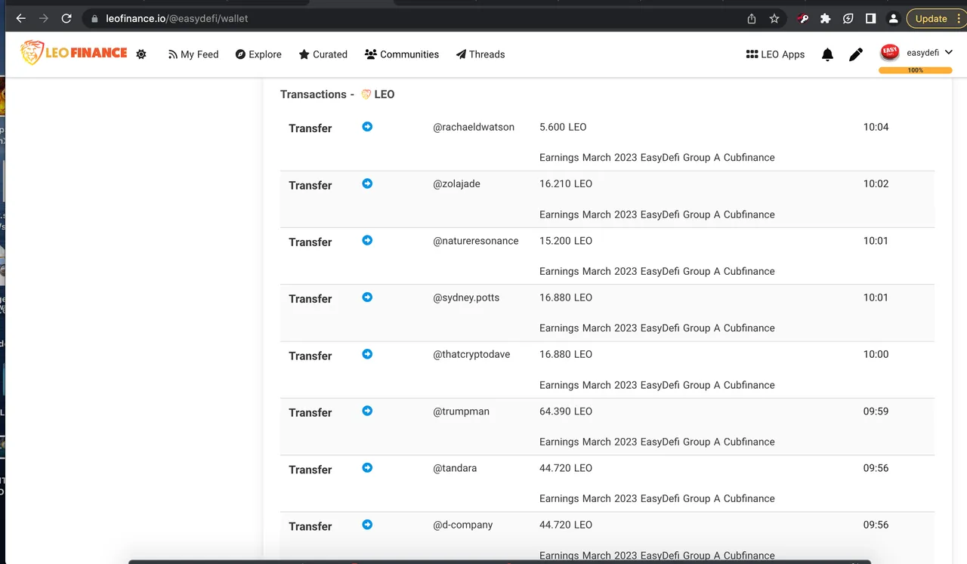This screenshot has height=564, width=967.
Task: Open the Chrome extensions puzzle icon
Action: tap(825, 18)
